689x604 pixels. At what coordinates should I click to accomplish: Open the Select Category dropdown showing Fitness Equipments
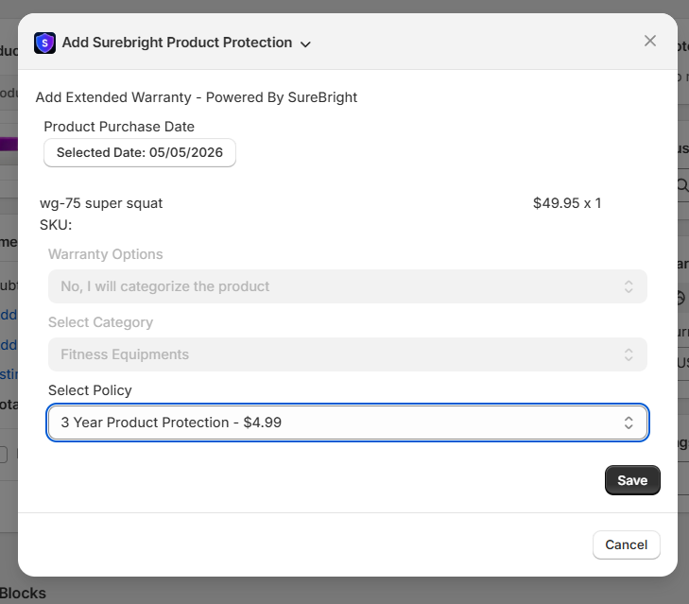347,354
